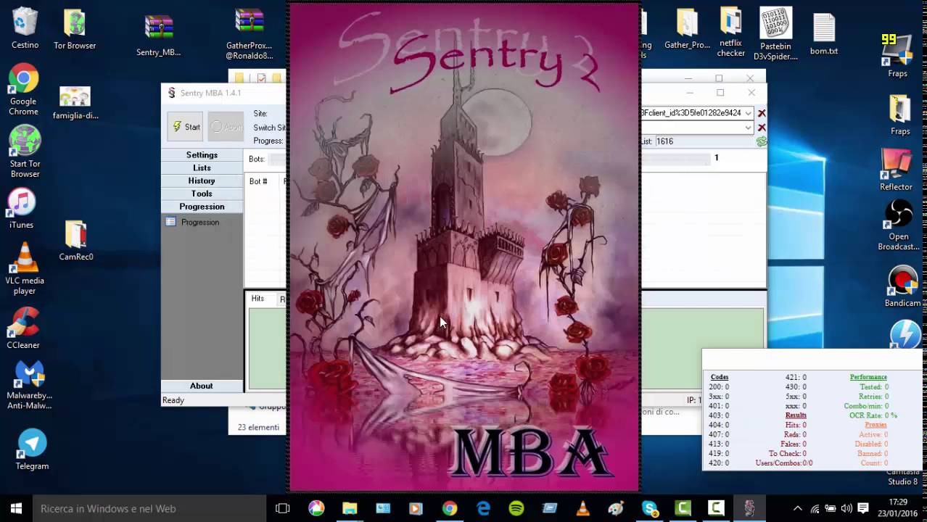Select the CamRec0 folder icon
The width and height of the screenshot is (927, 522).
point(75,241)
